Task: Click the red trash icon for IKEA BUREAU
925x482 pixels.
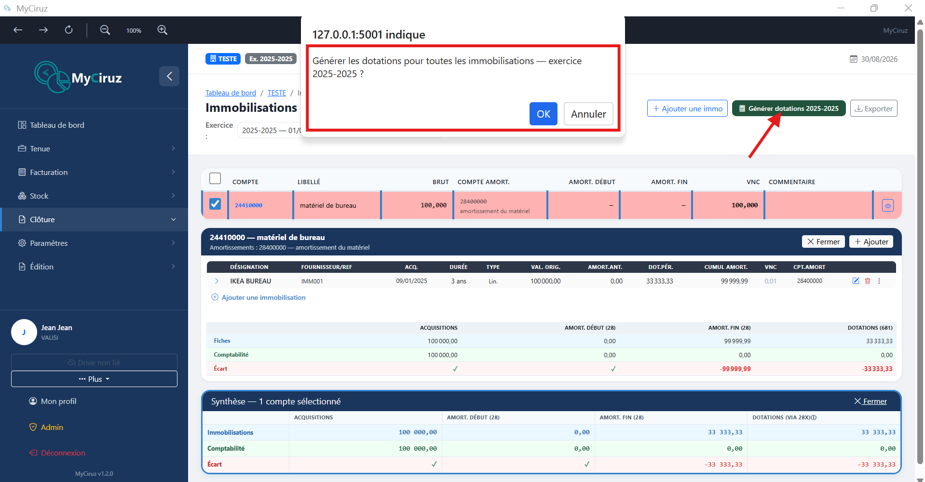Action: [x=868, y=281]
